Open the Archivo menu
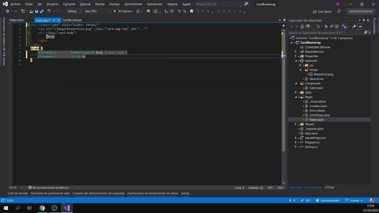This screenshot has width=379, height=213. point(15,4)
